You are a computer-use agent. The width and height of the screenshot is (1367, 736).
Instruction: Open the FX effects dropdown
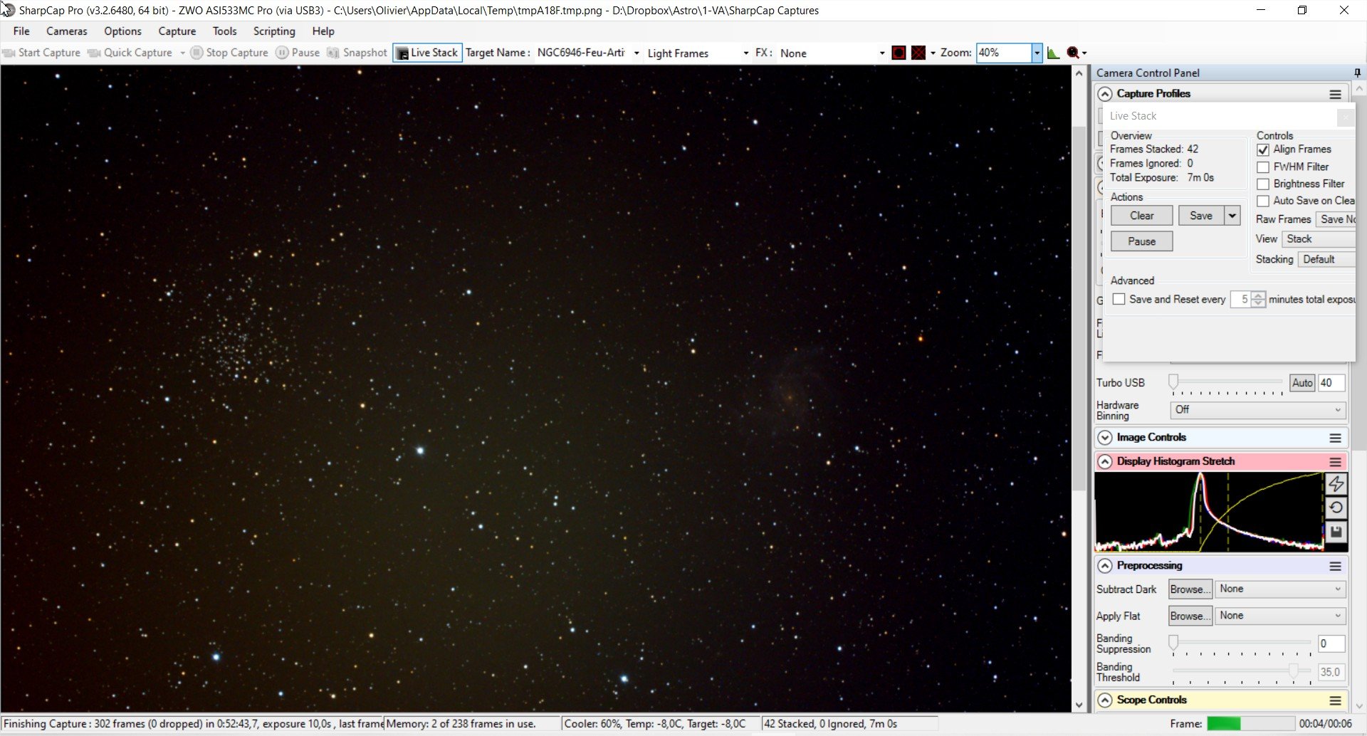coord(881,53)
